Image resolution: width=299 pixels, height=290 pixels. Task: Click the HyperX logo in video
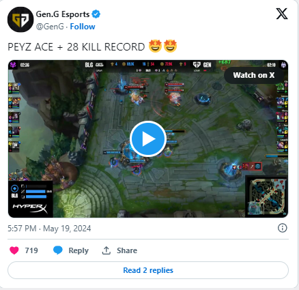click(x=30, y=208)
